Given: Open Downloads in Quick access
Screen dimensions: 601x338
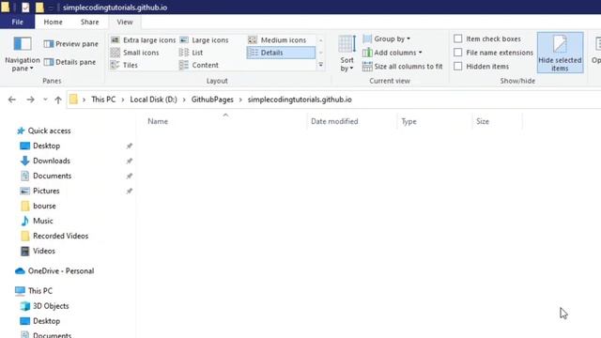Looking at the screenshot, I should [45, 161].
